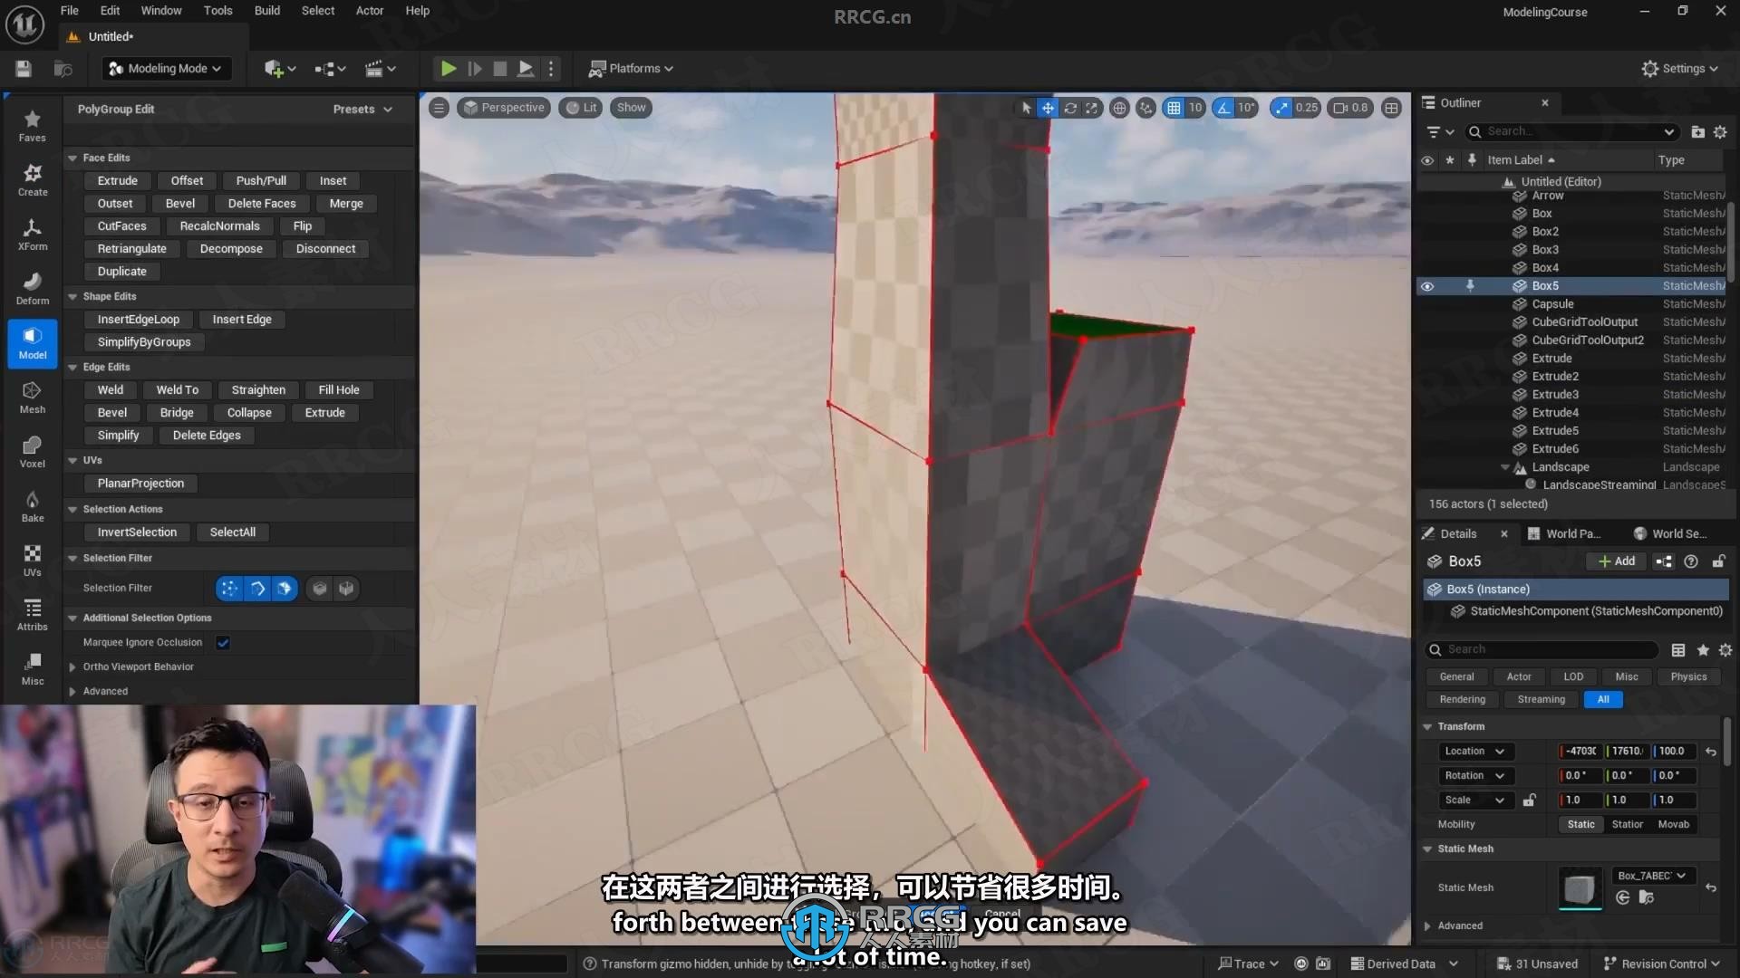The width and height of the screenshot is (1740, 978).
Task: Open the Location type dropdown
Action: [1474, 752]
